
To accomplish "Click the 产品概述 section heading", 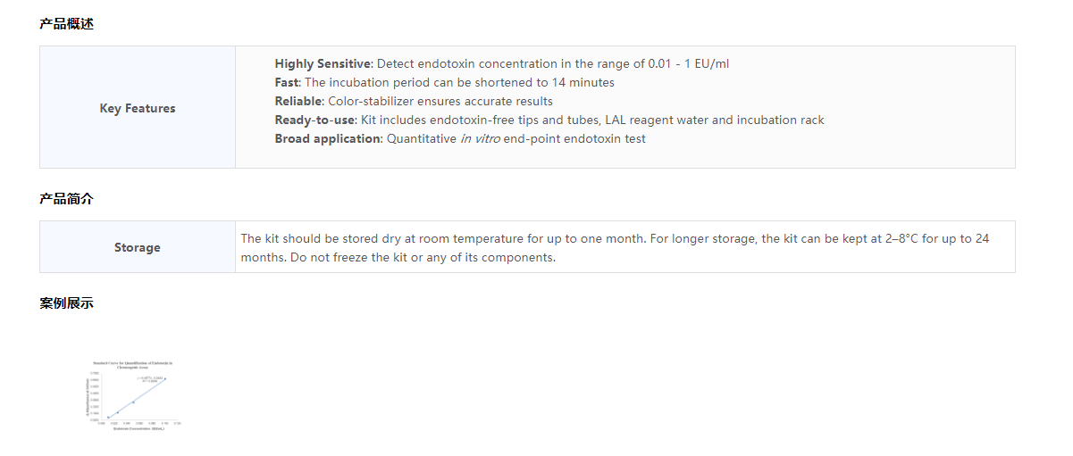I will pyautogui.click(x=66, y=24).
